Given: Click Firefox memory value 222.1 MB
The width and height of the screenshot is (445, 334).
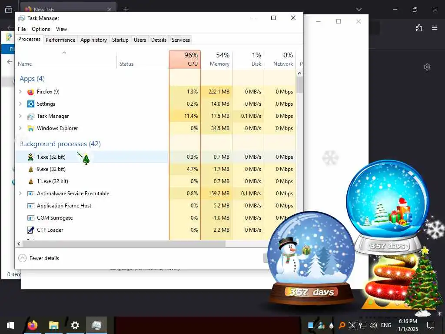Looking at the screenshot, I should (x=219, y=92).
